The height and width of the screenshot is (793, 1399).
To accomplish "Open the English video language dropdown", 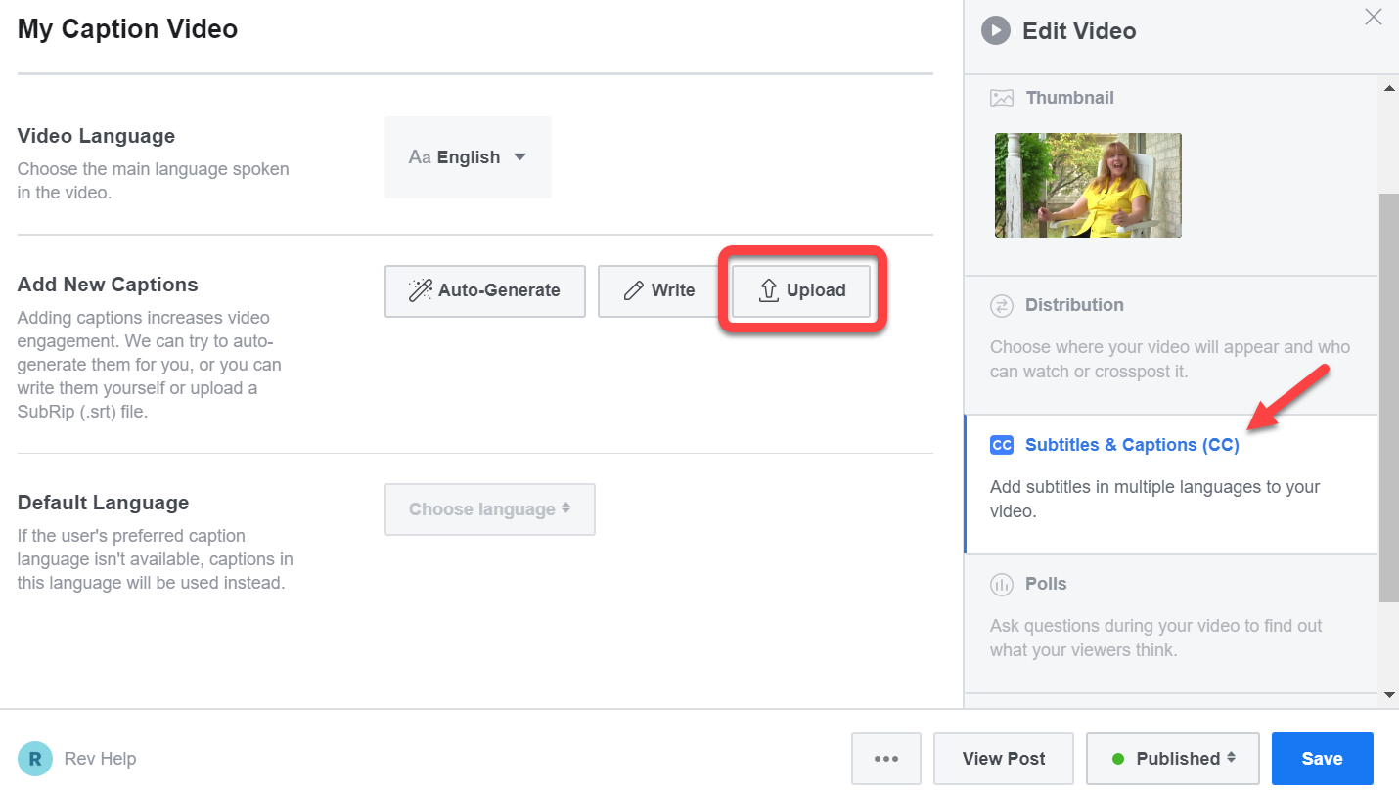I will coord(468,157).
